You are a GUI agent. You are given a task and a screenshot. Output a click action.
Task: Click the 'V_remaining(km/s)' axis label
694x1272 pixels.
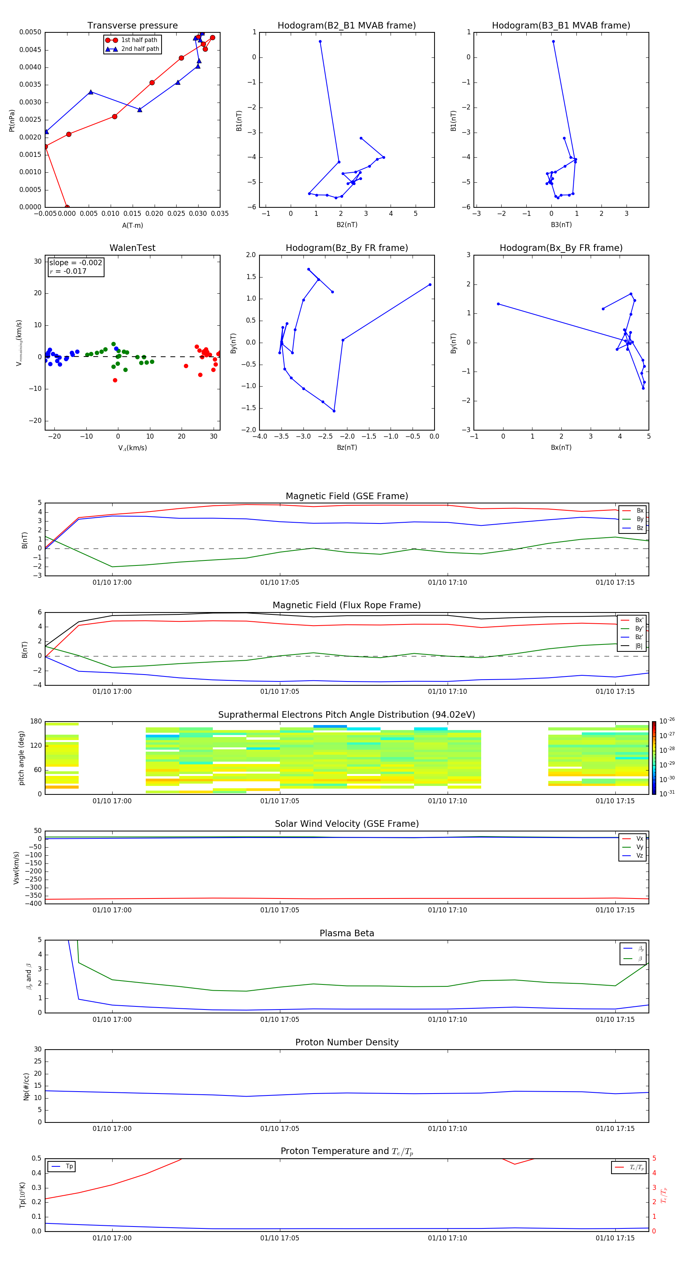19,343
